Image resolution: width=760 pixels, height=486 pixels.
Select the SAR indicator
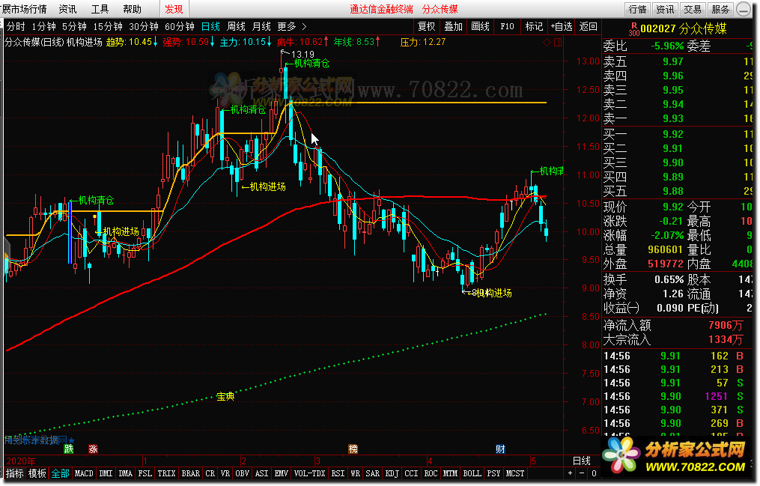372,473
